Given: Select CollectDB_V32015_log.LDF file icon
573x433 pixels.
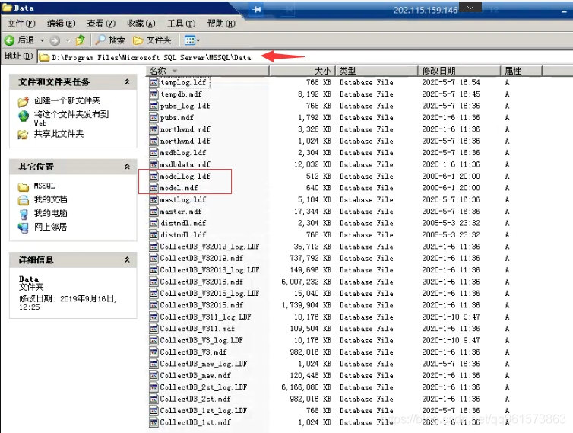Looking at the screenshot, I should tap(154, 293).
